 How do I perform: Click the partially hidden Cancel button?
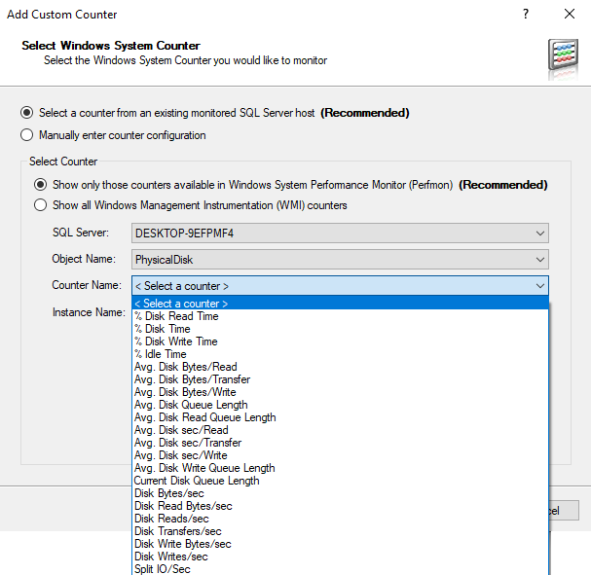(566, 511)
